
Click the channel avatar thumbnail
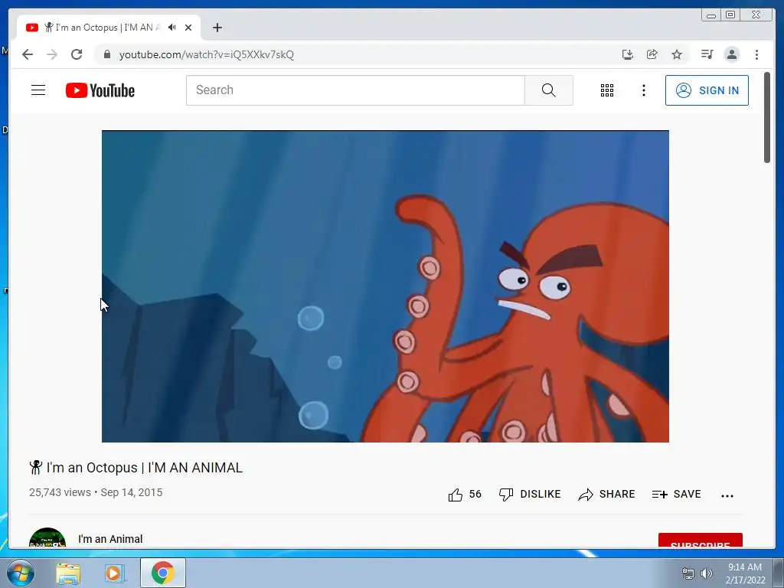point(47,538)
